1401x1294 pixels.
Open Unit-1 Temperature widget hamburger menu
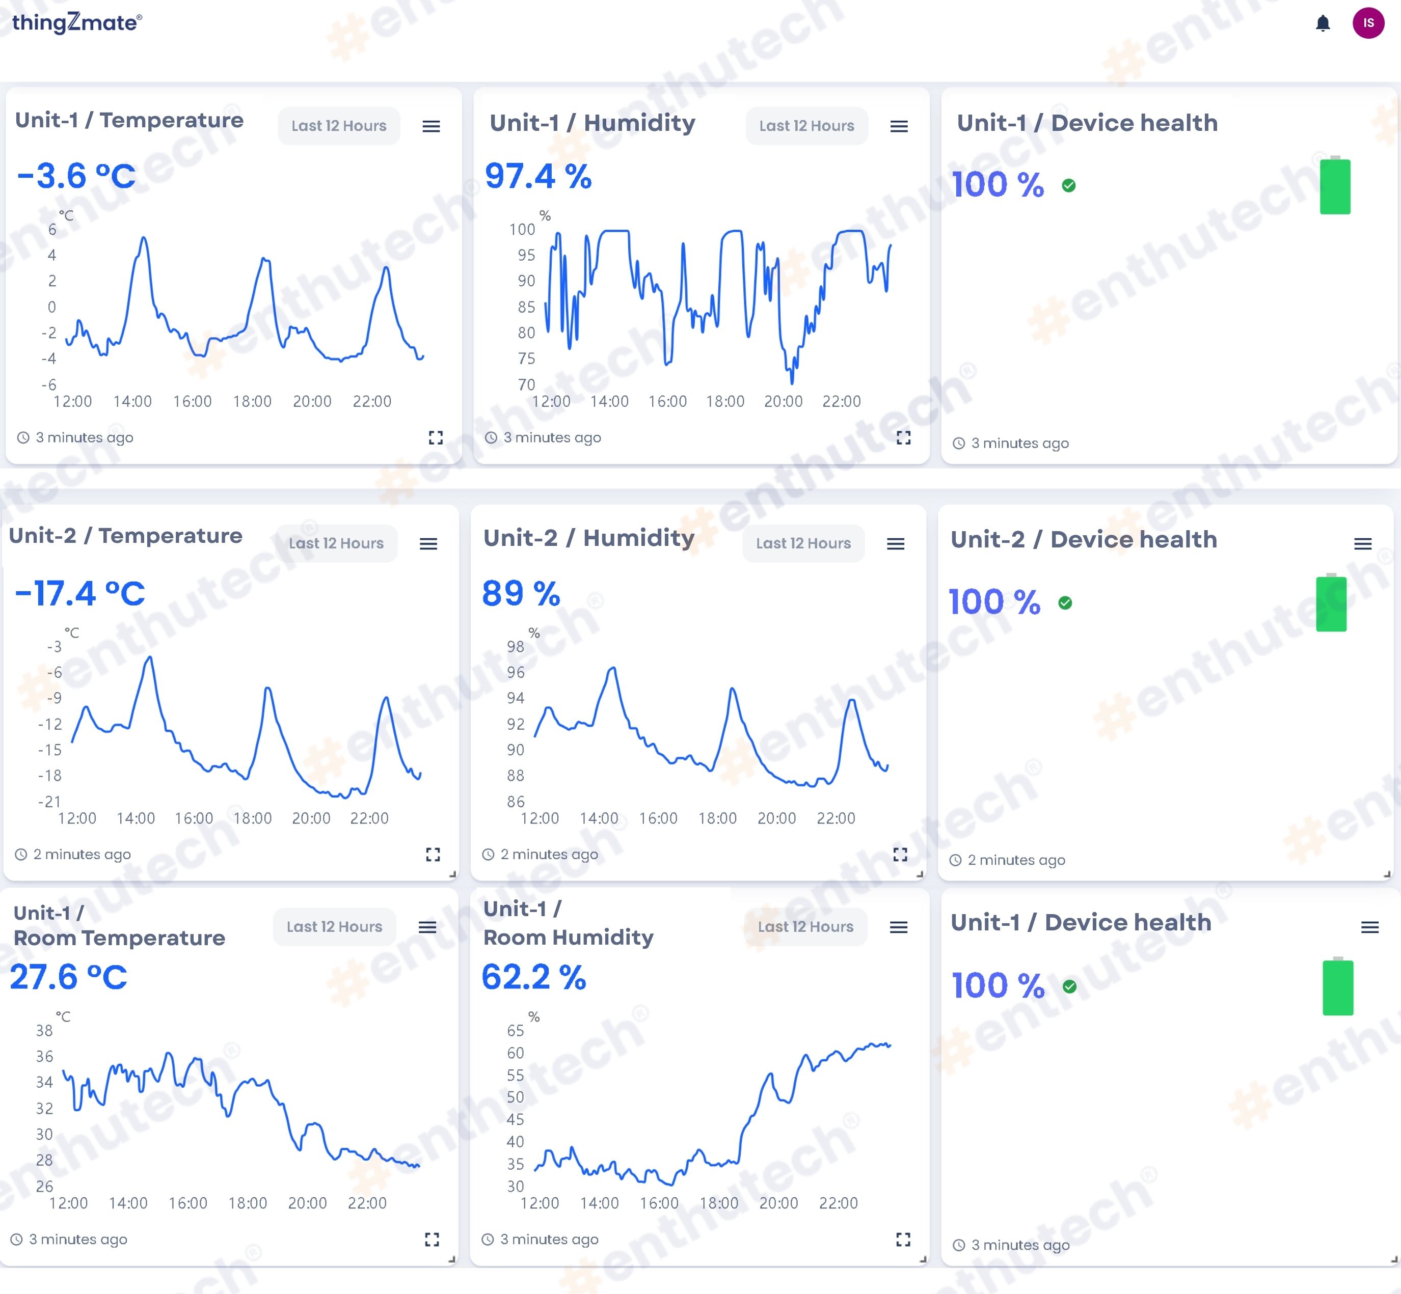click(432, 126)
